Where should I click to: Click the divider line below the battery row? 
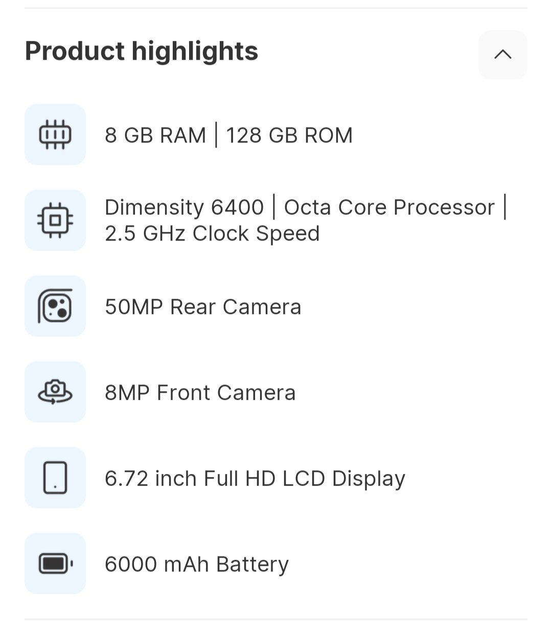(x=276, y=619)
